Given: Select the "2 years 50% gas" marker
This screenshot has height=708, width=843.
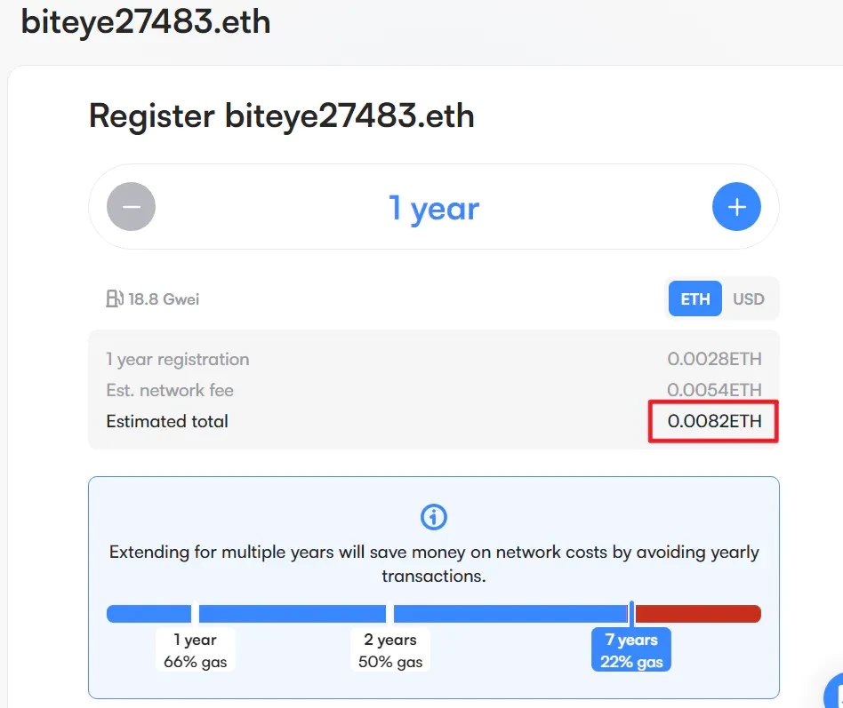Looking at the screenshot, I should coord(389,650).
